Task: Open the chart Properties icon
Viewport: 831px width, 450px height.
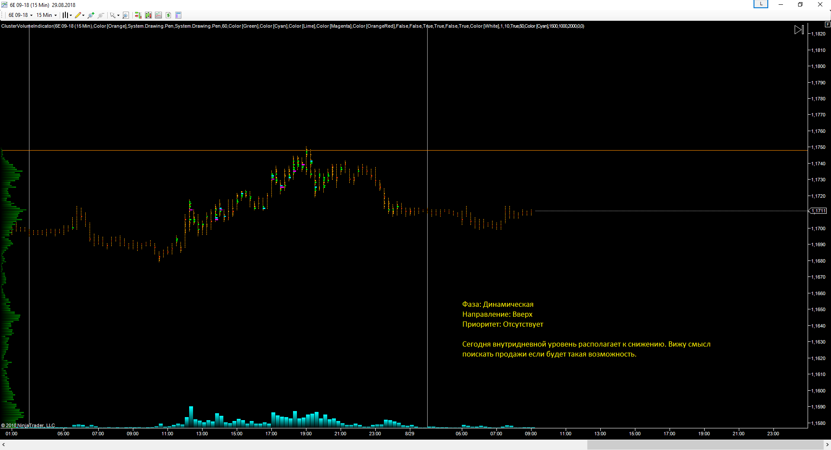Action: coord(178,15)
